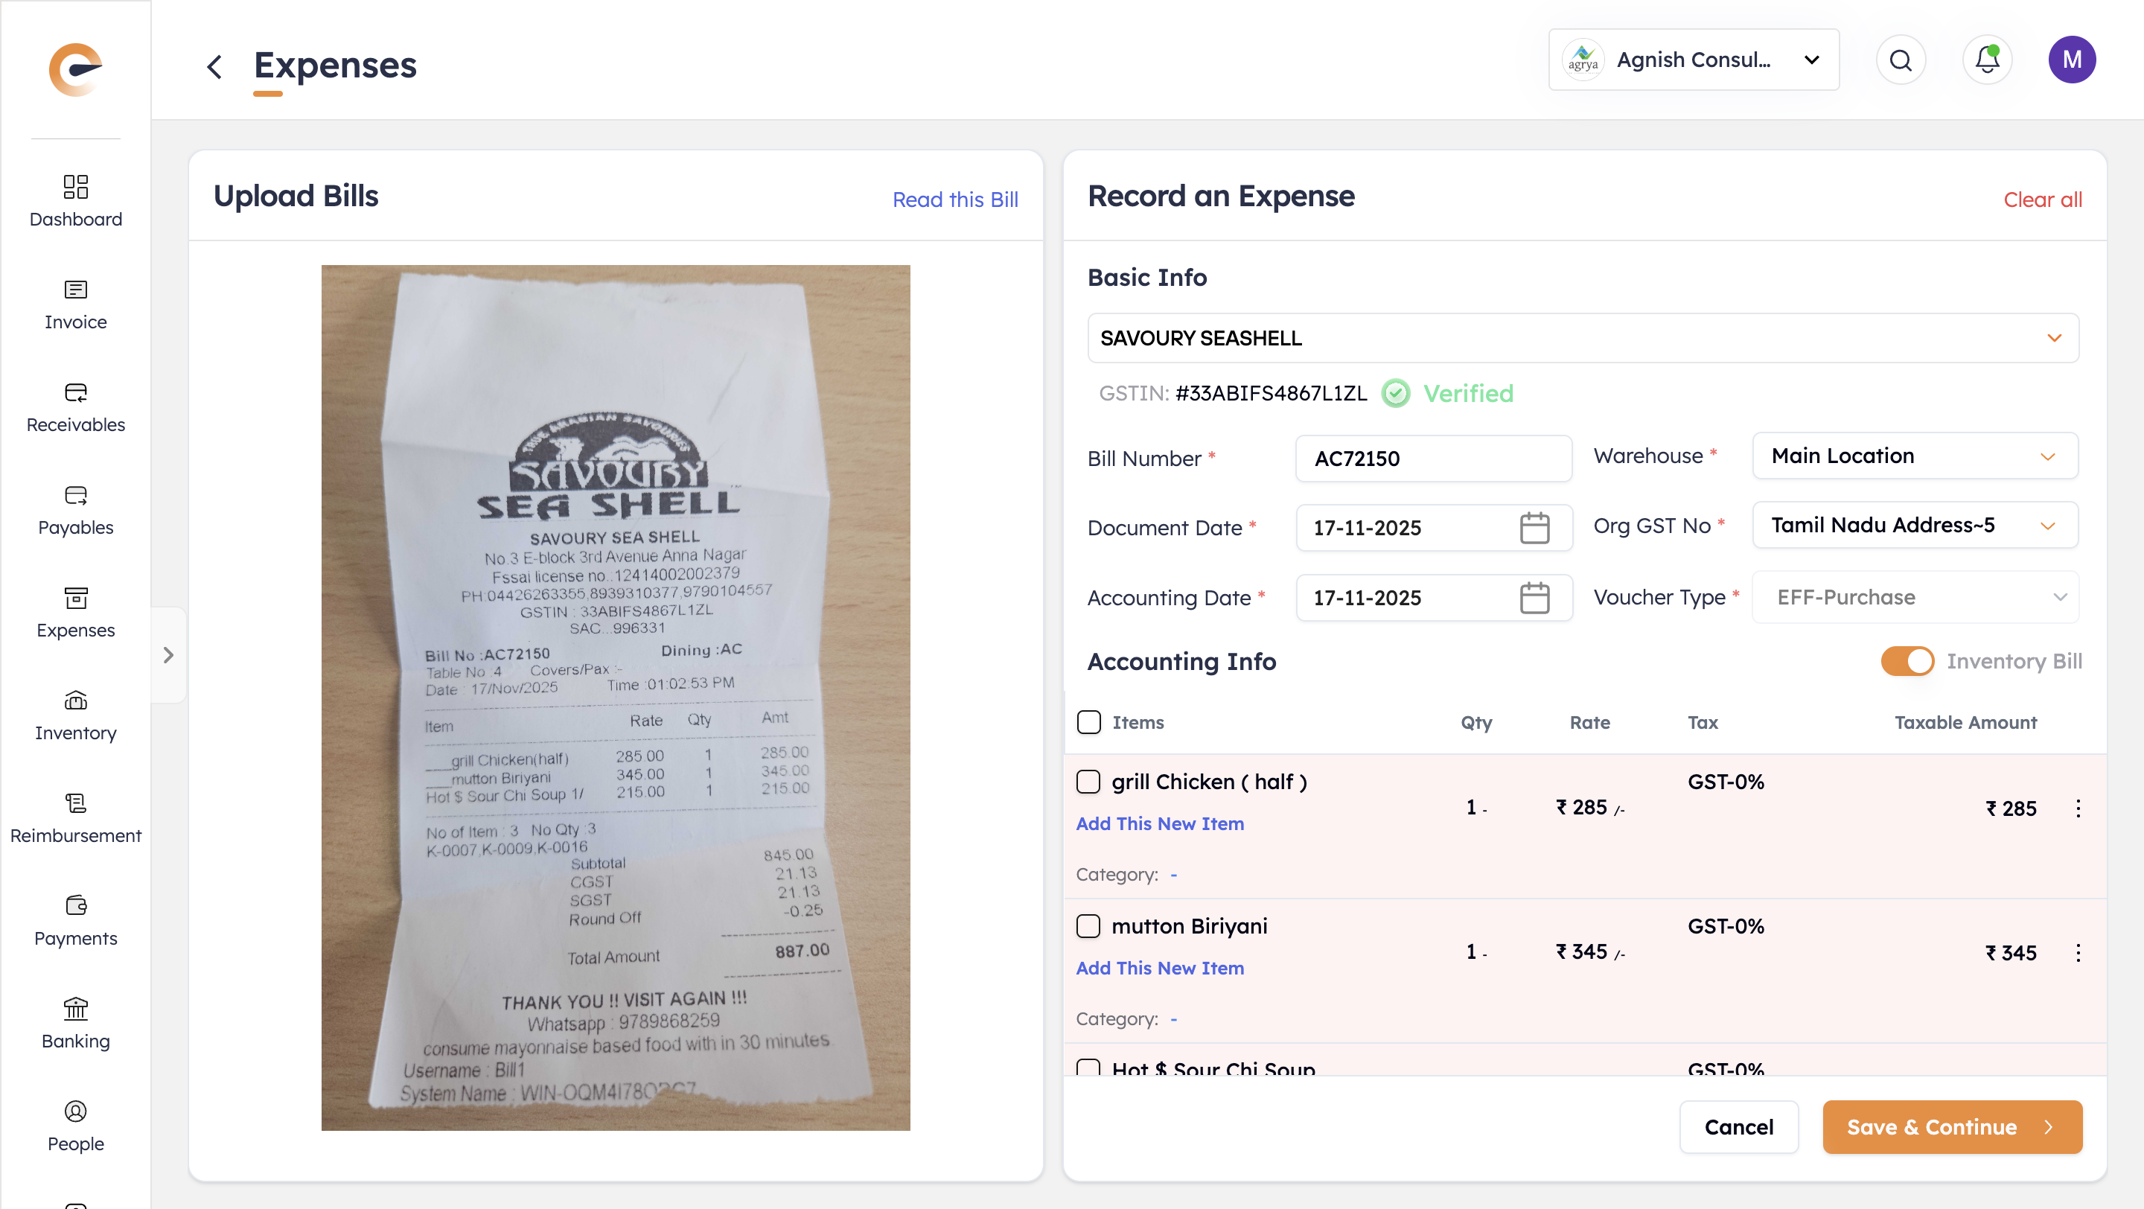Viewport: 2144px width, 1209px height.
Task: Tick the mutton Biriyani checkbox
Action: point(1088,926)
